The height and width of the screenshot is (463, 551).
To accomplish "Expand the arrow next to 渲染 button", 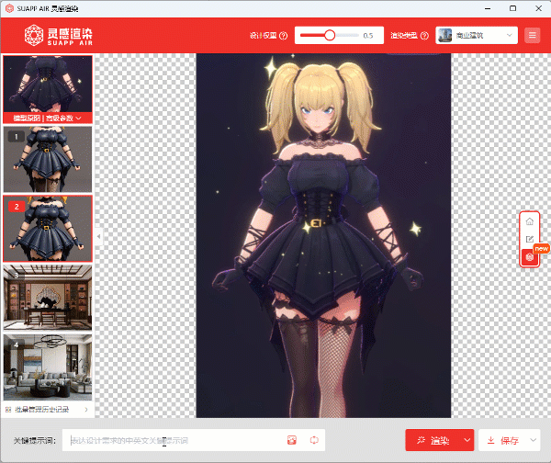I will tap(467, 440).
